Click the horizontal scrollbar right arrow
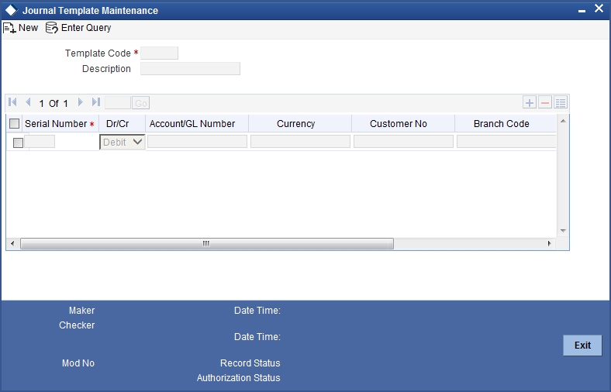The width and height of the screenshot is (611, 392). (550, 244)
